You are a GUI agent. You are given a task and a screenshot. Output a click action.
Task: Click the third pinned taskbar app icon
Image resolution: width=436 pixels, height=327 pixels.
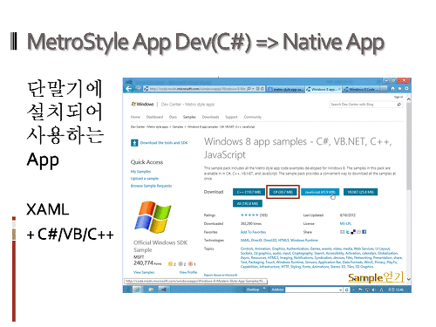(x=164, y=290)
